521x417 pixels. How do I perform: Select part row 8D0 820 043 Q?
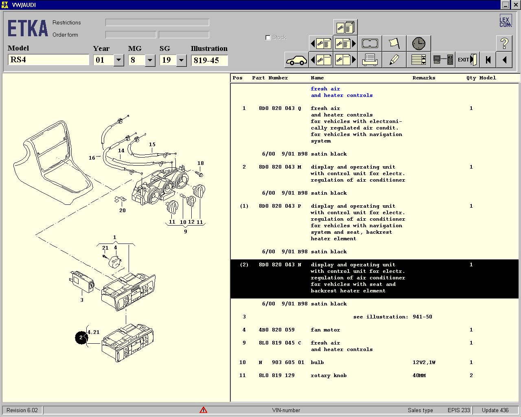(374, 125)
